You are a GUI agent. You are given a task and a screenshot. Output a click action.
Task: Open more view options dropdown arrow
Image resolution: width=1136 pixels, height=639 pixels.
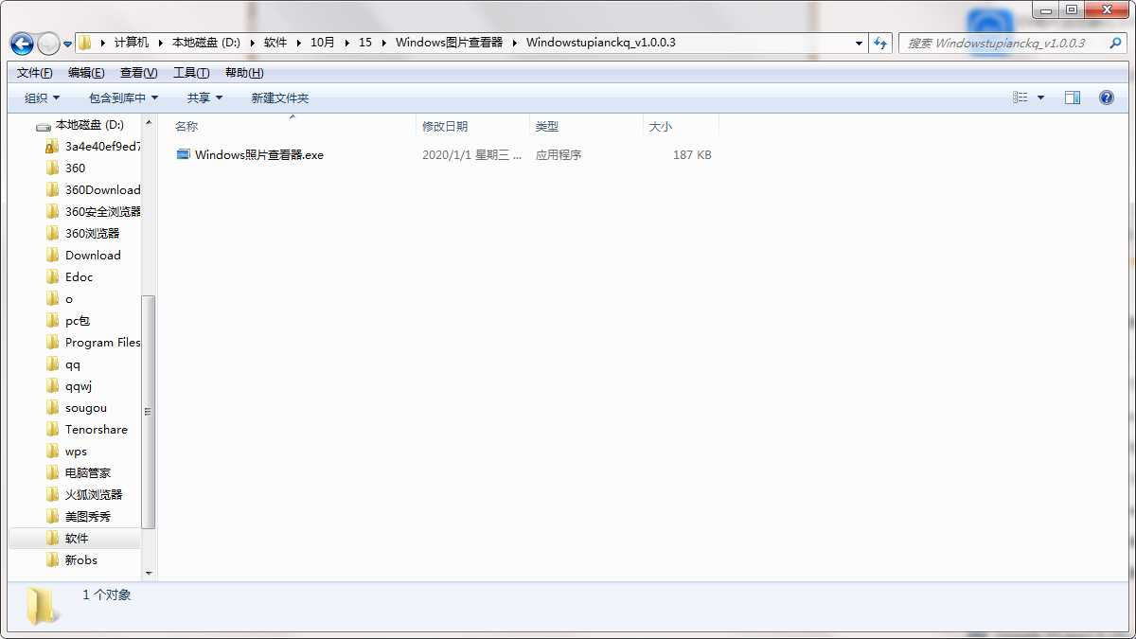click(1041, 98)
